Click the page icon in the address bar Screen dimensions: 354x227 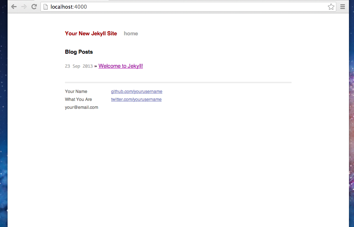pyautogui.click(x=45, y=7)
